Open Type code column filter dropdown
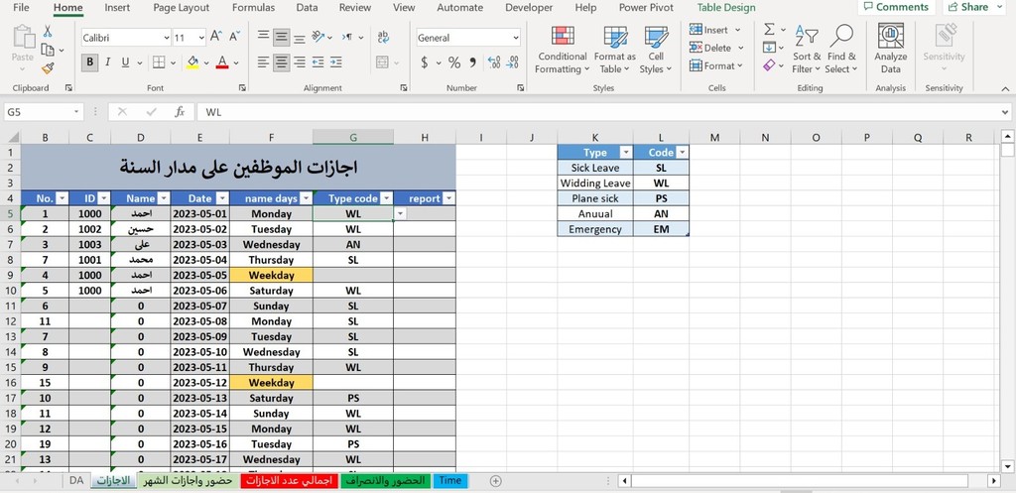1016x493 pixels. click(386, 198)
